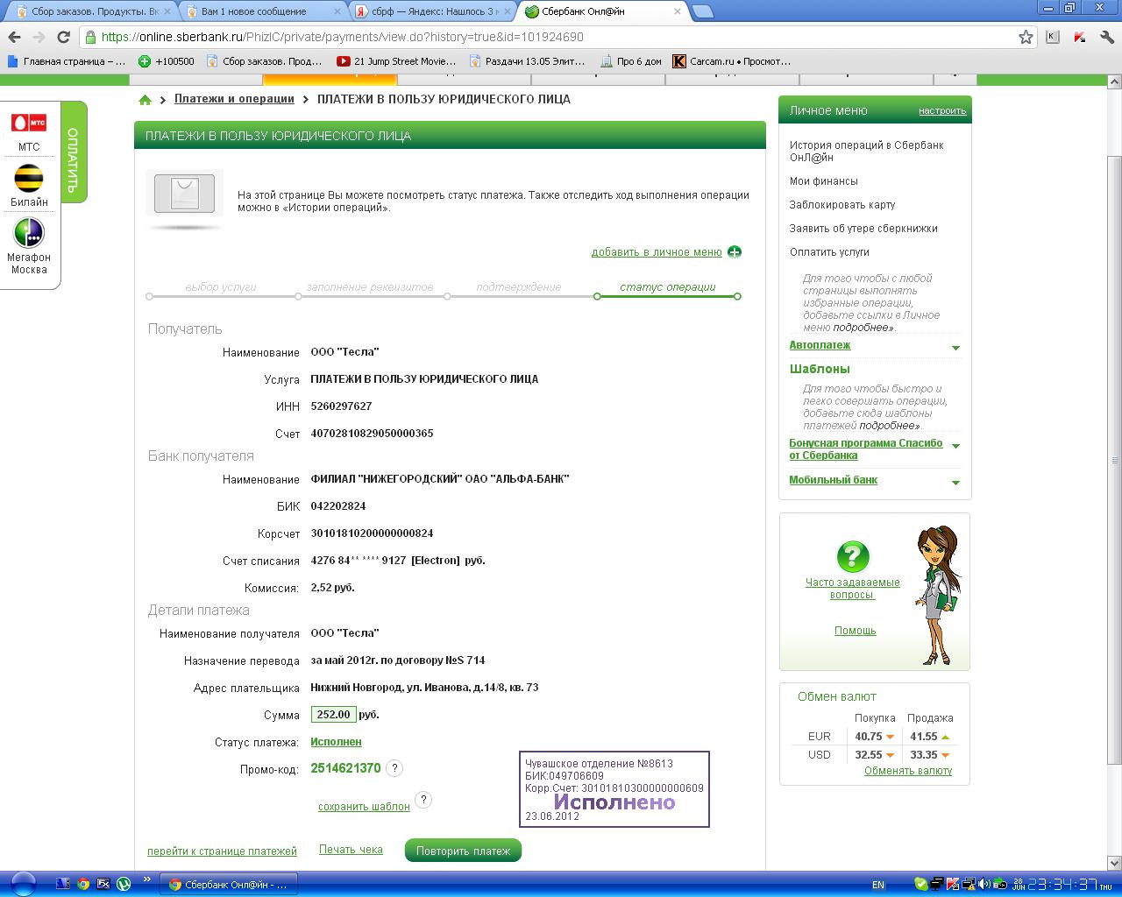Select the Sberbank Online browser tab
1122x897 pixels.
point(601,11)
